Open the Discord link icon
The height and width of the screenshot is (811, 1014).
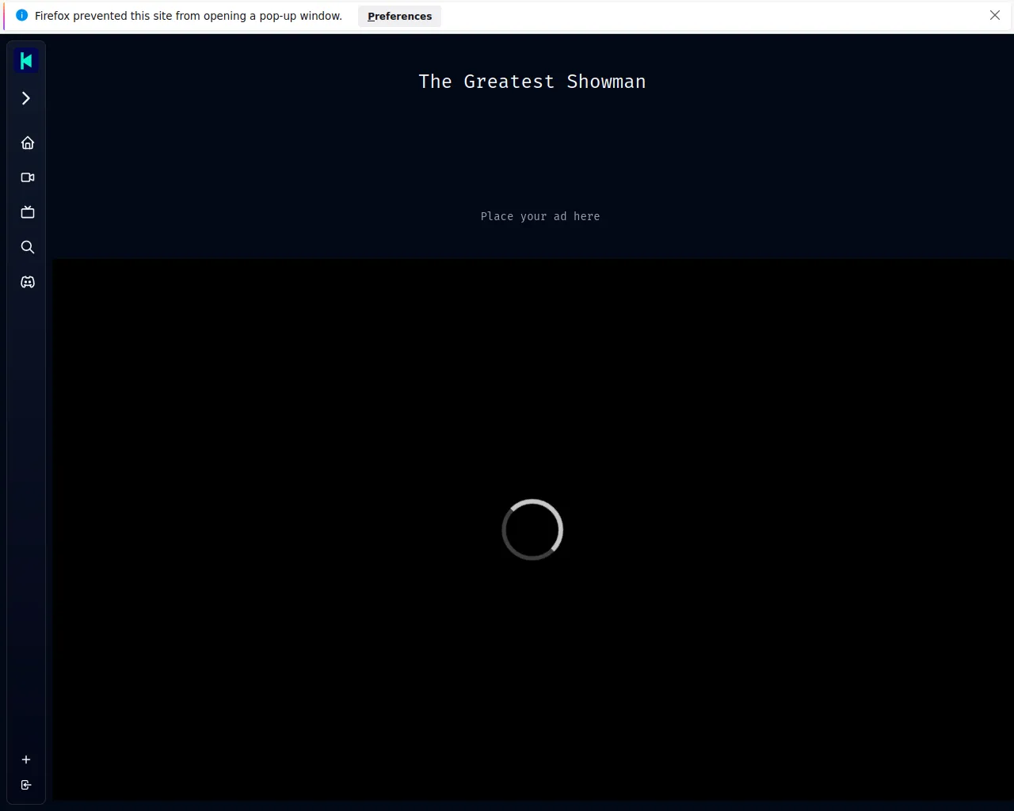click(x=28, y=282)
